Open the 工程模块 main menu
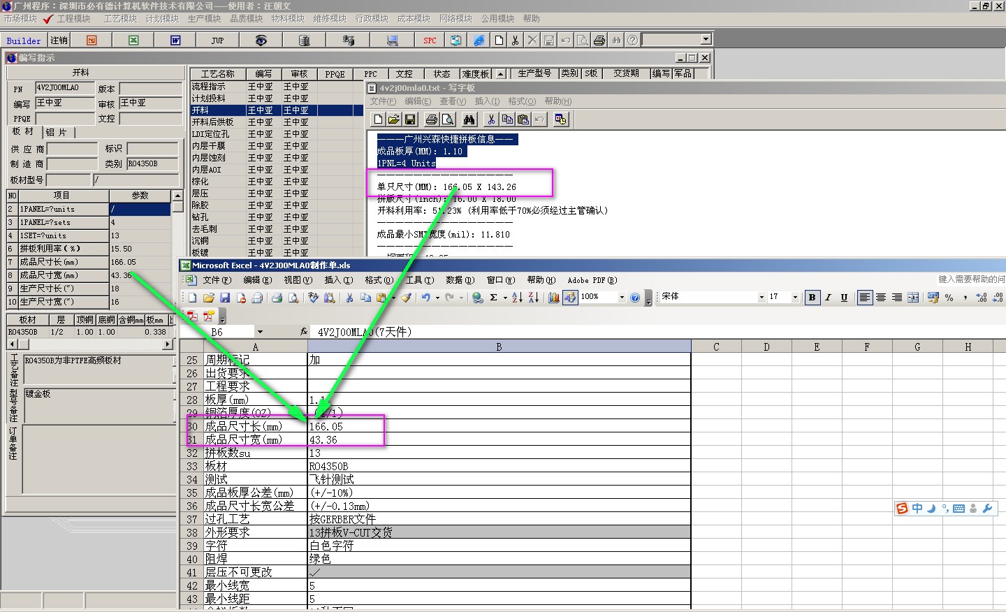Viewport: 1006px width, 612px height. (x=73, y=19)
